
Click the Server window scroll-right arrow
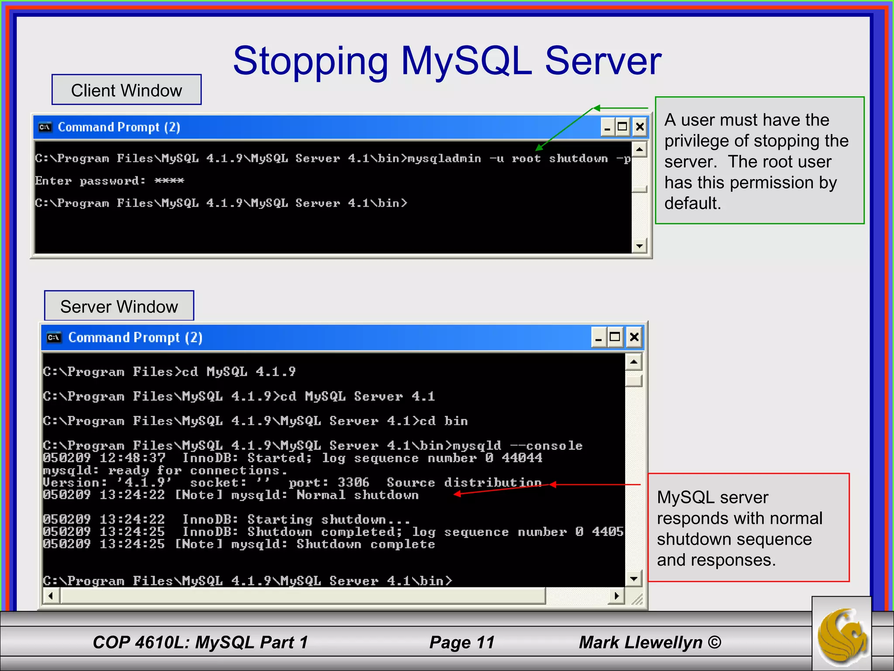(616, 596)
